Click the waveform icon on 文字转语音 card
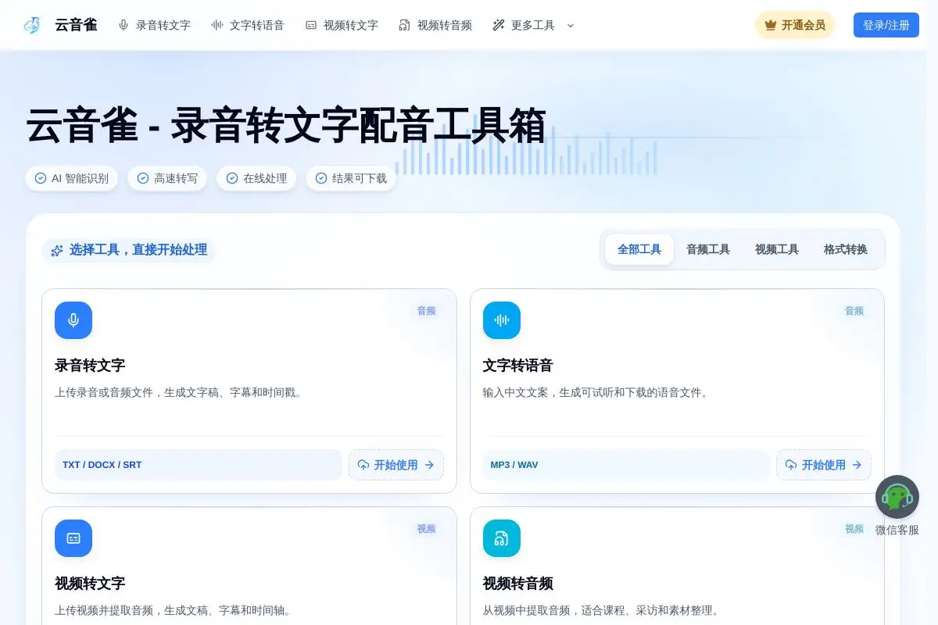938x625 pixels. [502, 320]
